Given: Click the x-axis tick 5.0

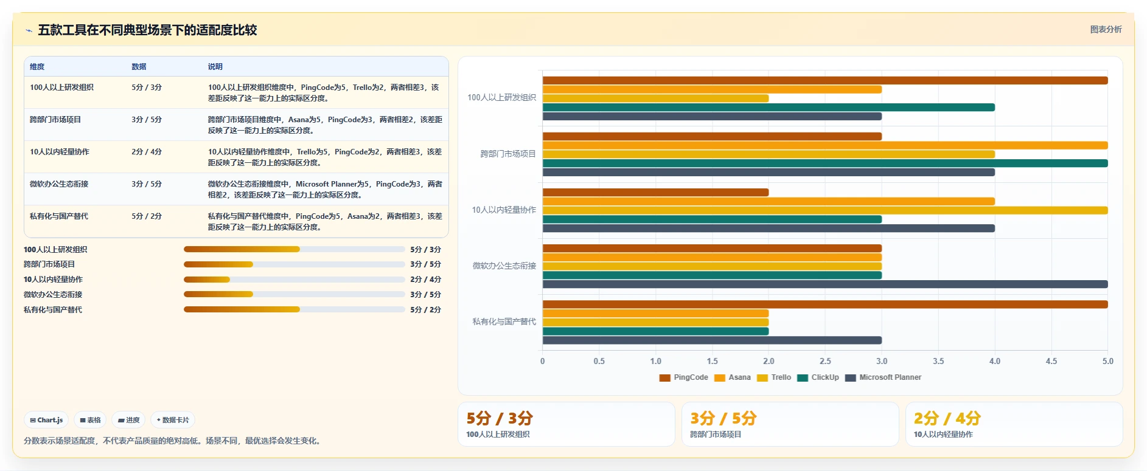Looking at the screenshot, I should tap(1108, 361).
